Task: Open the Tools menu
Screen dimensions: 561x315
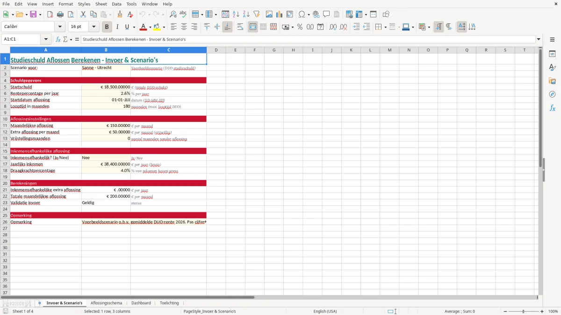Action: [x=131, y=4]
